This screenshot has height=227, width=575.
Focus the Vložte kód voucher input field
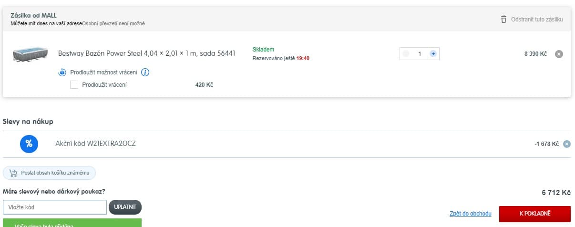tap(55, 207)
